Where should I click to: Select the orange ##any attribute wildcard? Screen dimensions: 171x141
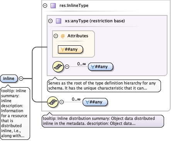pos(70,49)
